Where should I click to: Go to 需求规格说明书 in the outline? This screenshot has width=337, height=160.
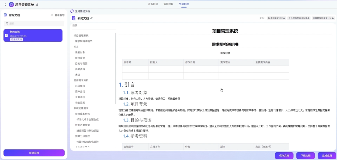84,41
